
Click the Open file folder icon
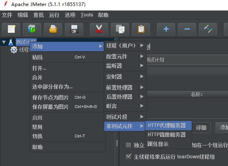point(53,29)
